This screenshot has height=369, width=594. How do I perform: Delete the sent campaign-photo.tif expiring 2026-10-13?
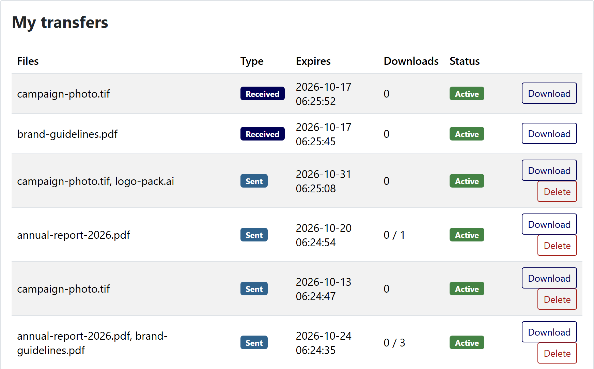(557, 299)
